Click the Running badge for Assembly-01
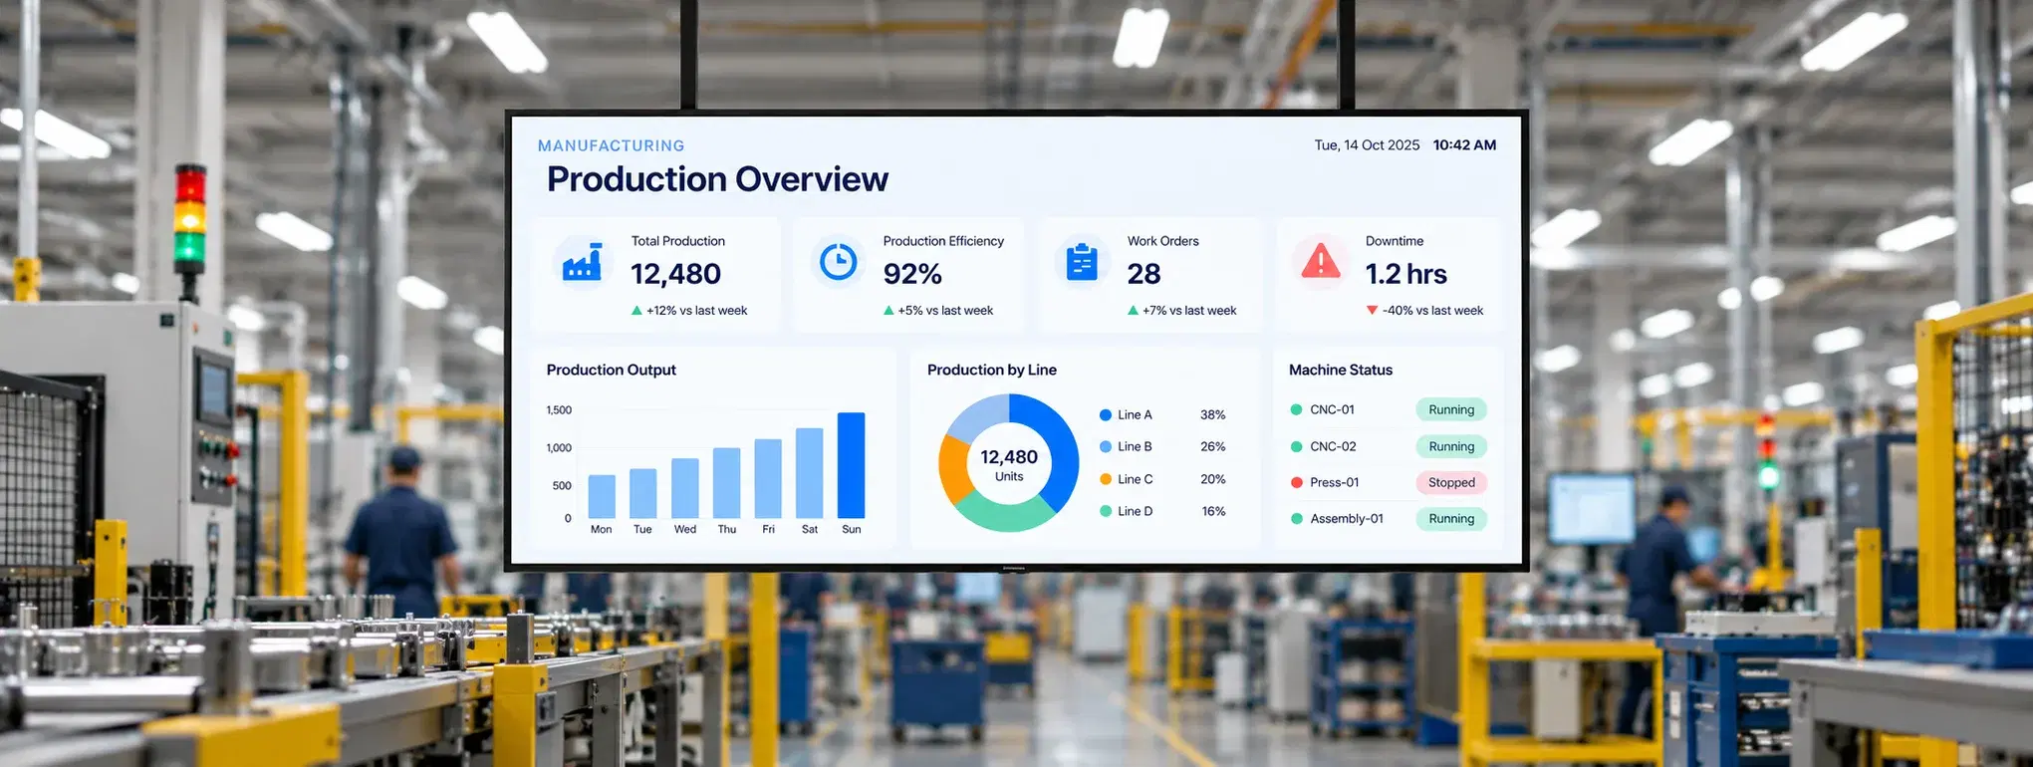The height and width of the screenshot is (767, 2033). click(x=1451, y=518)
